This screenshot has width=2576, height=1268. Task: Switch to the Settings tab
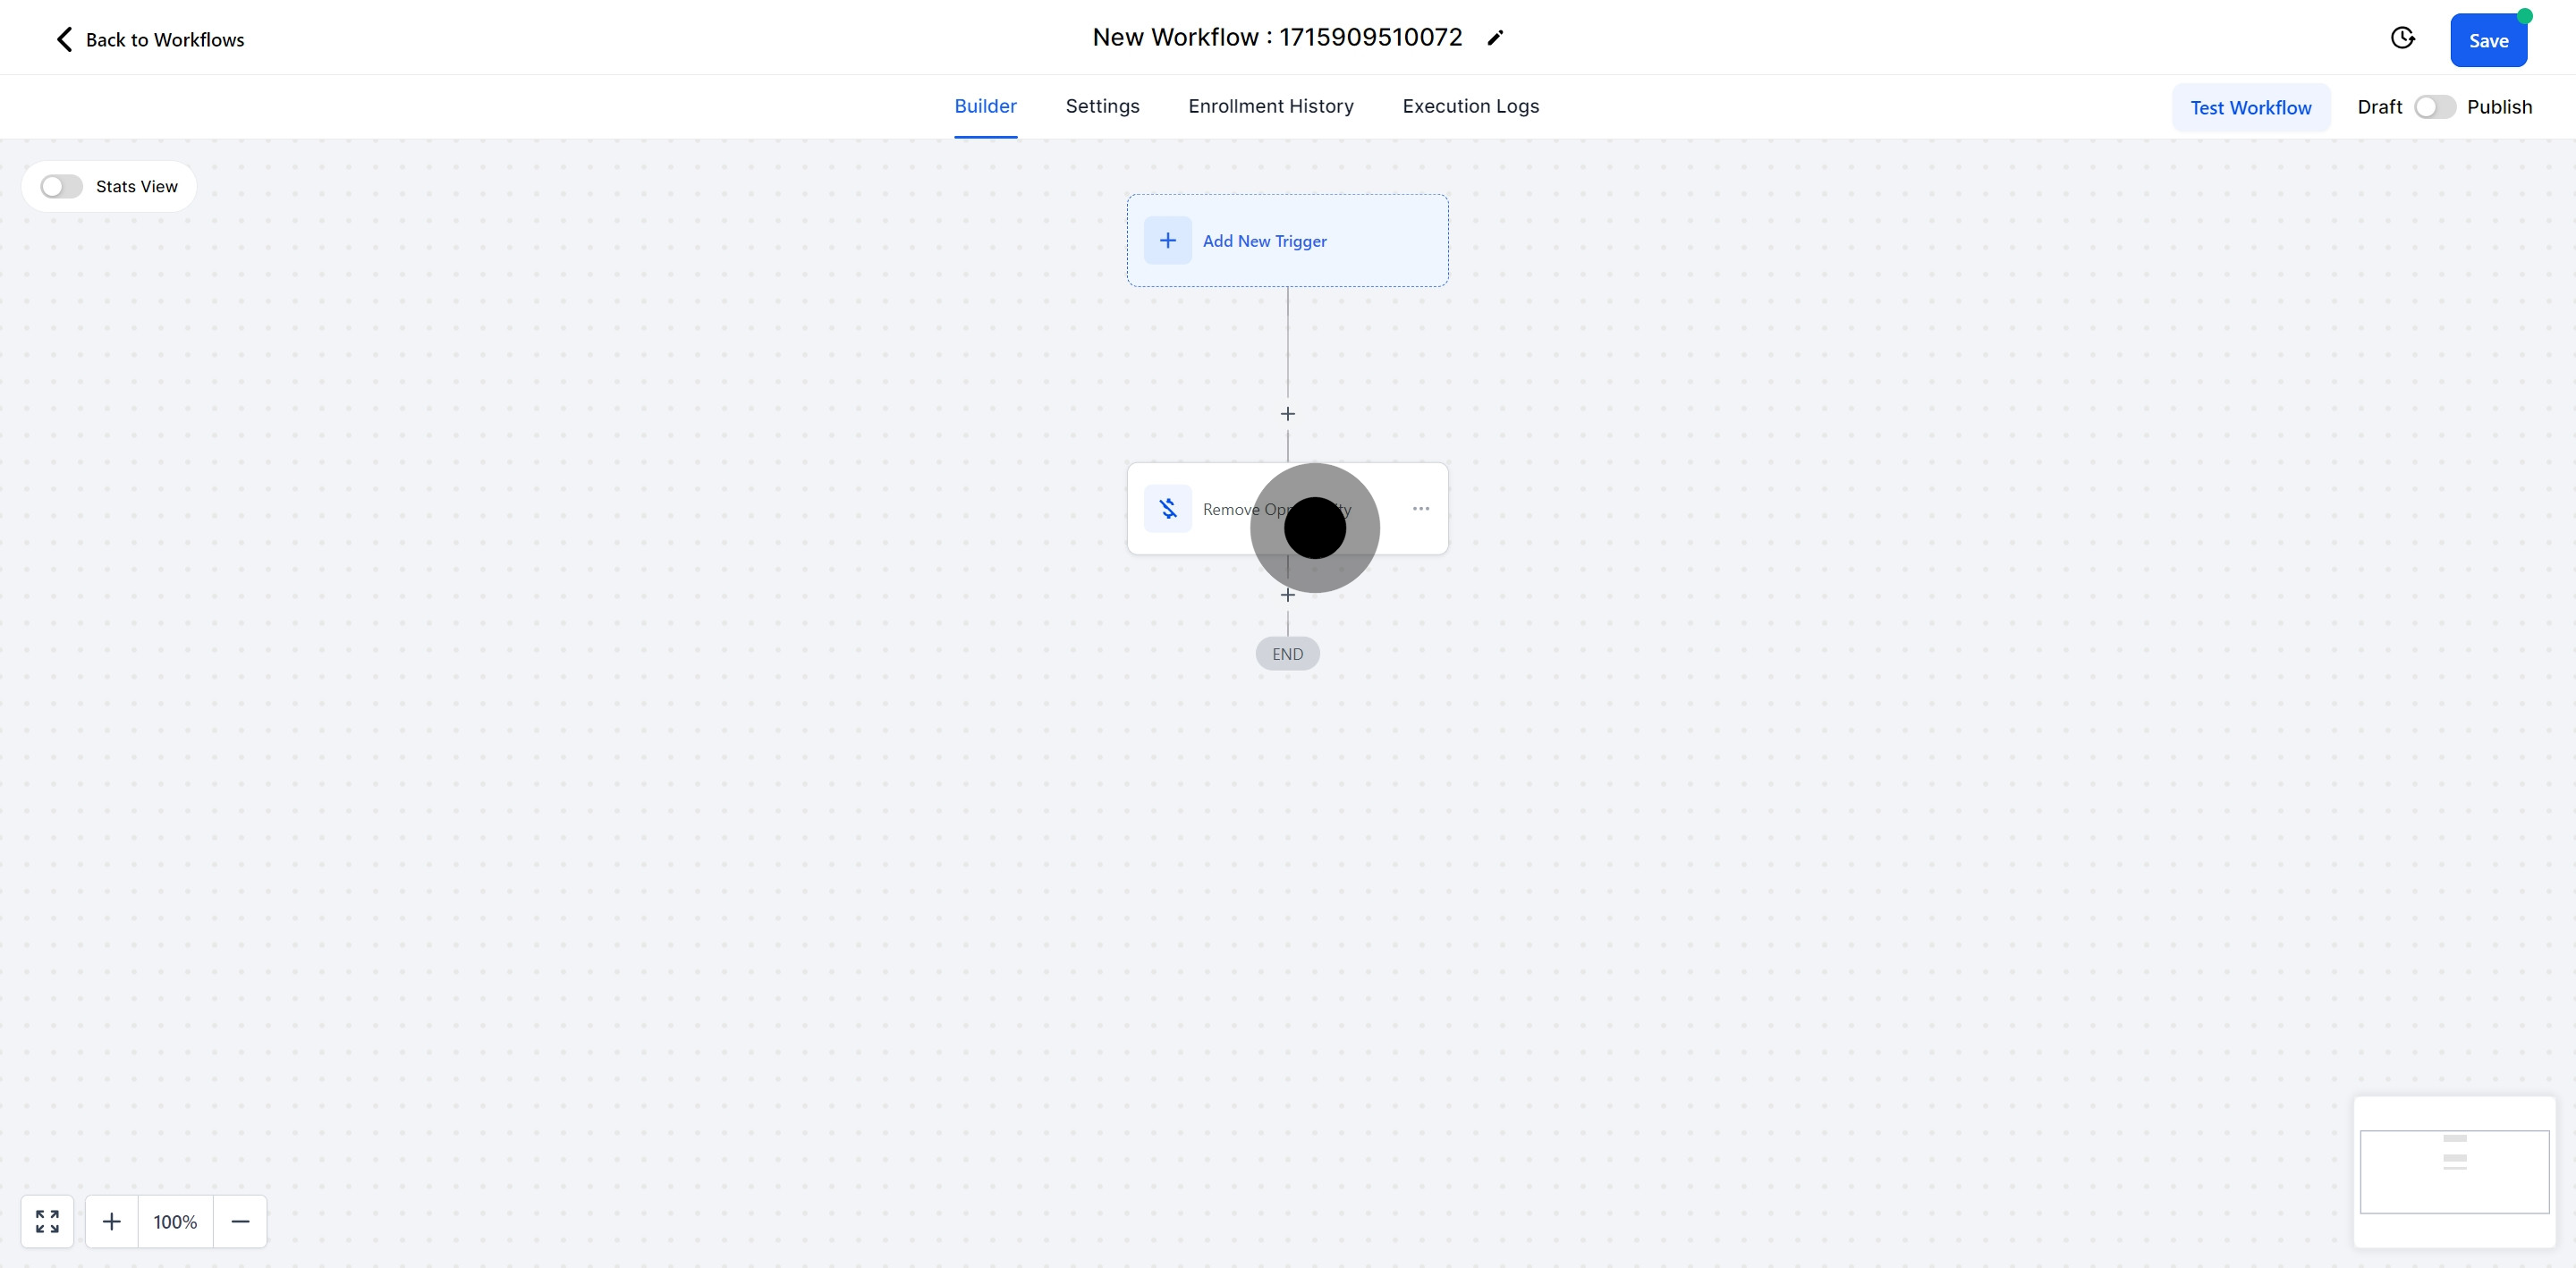point(1102,106)
